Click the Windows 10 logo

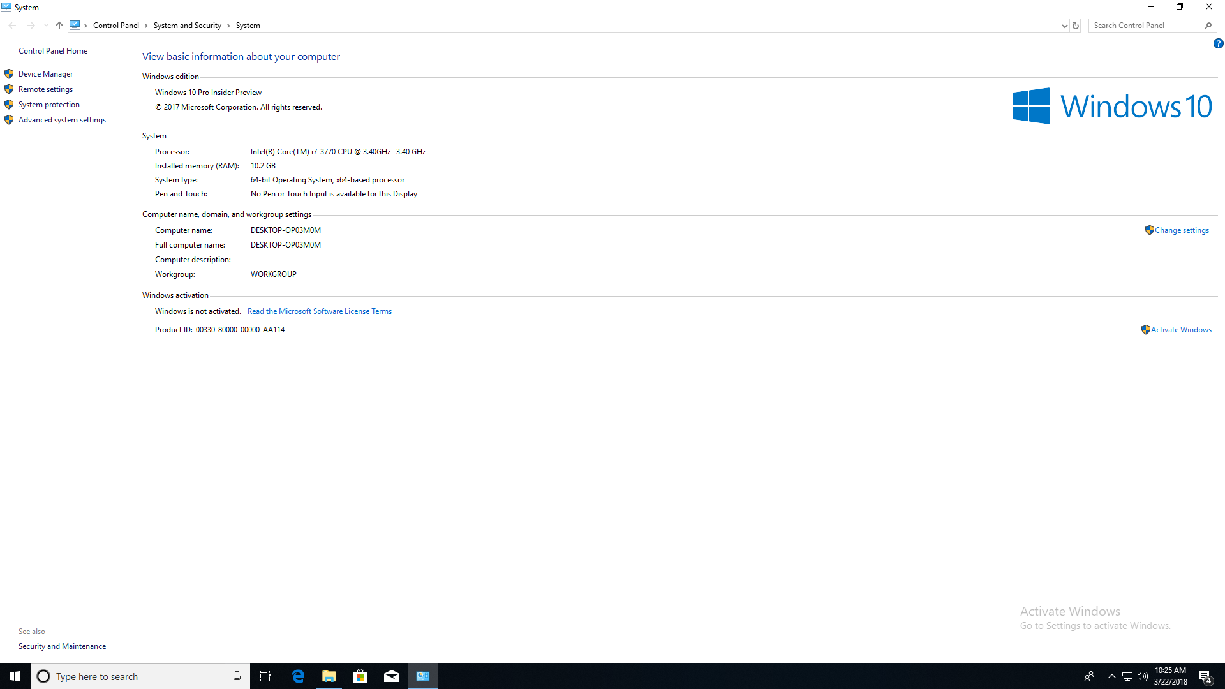(1112, 106)
